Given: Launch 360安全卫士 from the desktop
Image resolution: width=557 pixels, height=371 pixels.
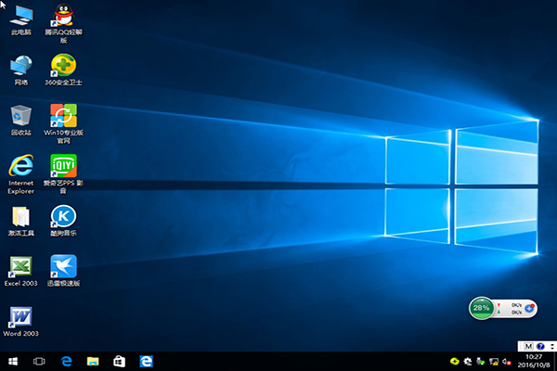Looking at the screenshot, I should (63, 66).
